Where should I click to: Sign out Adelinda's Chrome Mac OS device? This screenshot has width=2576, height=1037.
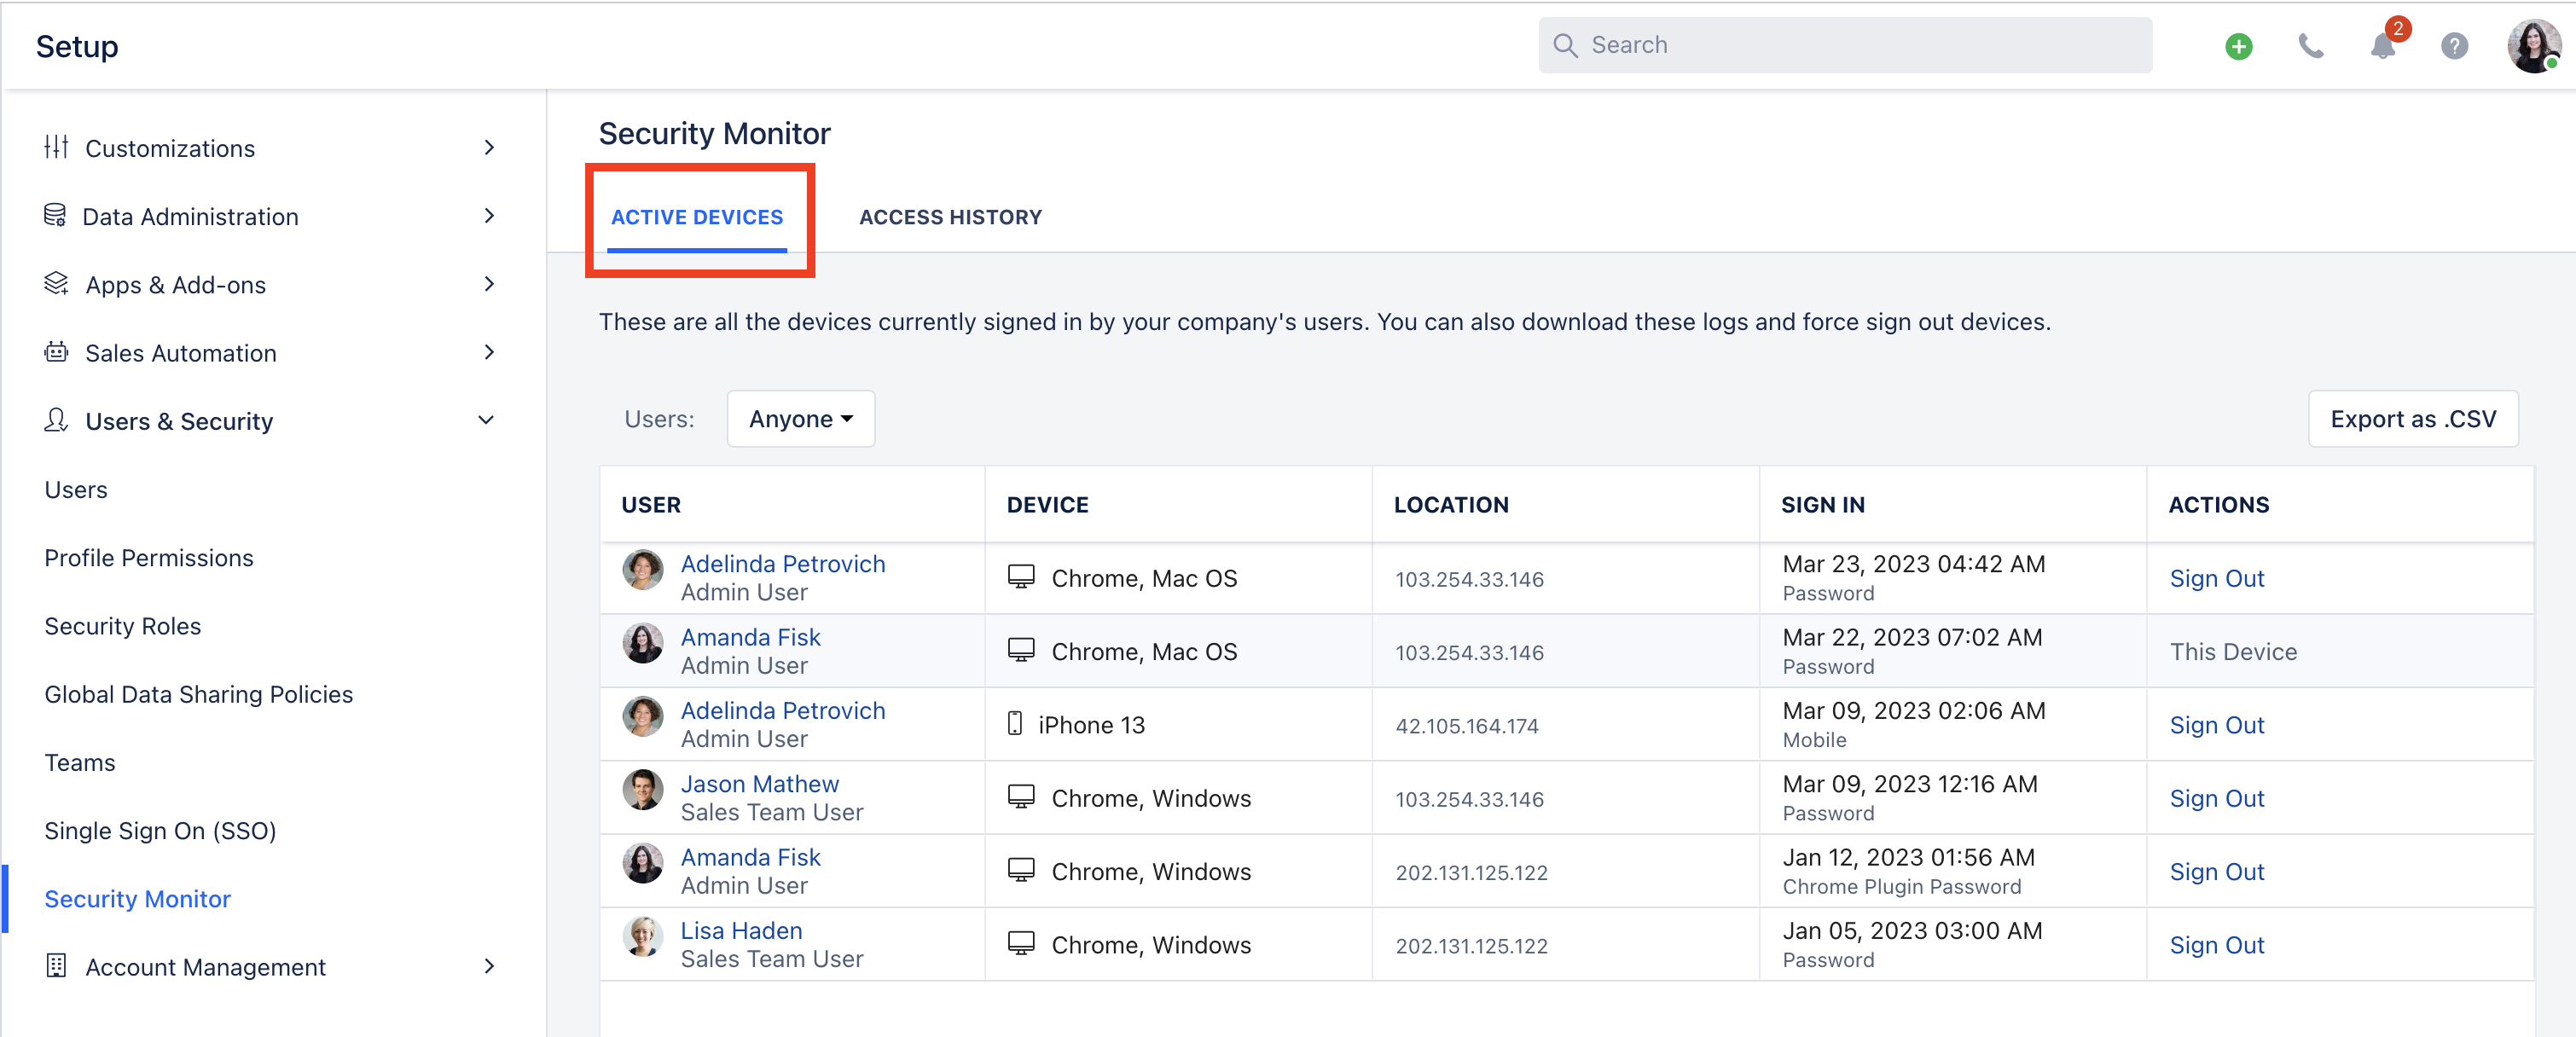tap(2216, 578)
